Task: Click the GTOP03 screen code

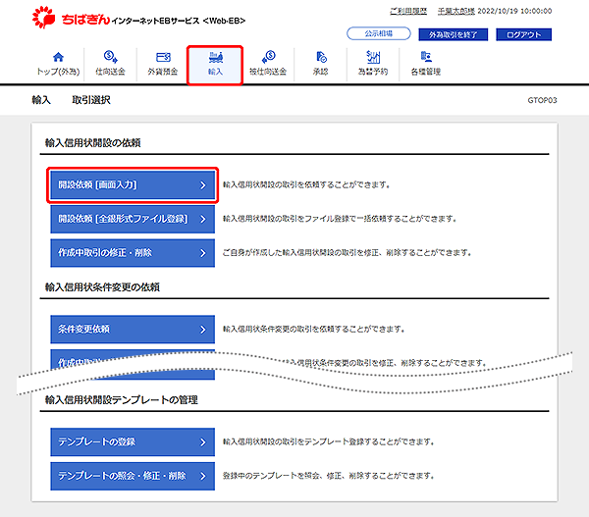Action: point(542,100)
